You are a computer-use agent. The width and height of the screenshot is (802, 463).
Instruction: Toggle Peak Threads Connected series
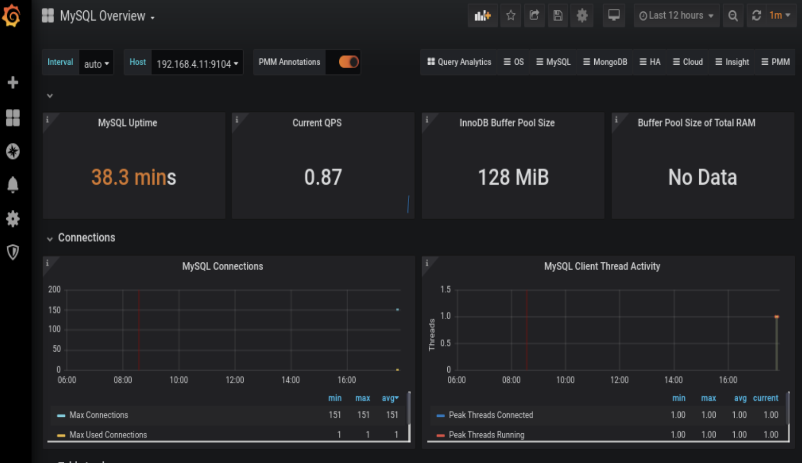(x=490, y=415)
